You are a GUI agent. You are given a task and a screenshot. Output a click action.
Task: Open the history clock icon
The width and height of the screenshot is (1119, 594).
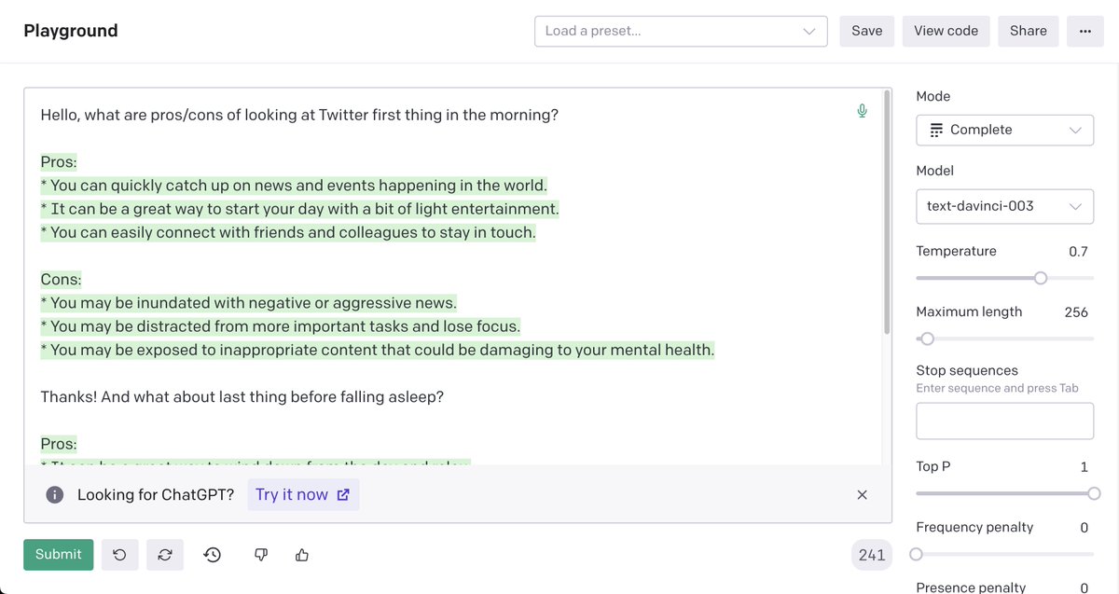(213, 555)
